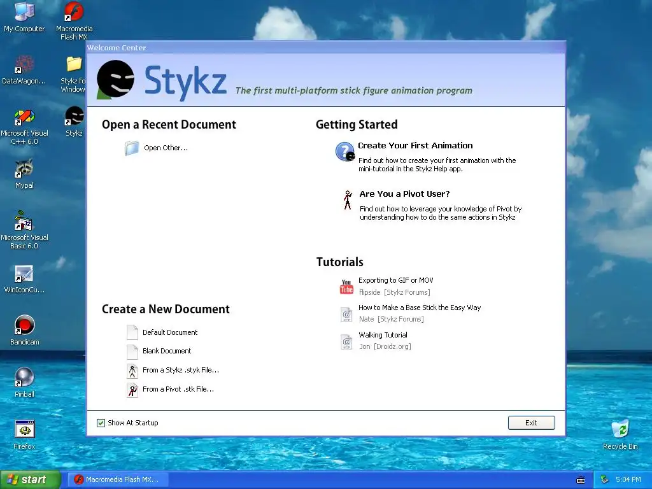Choose From a Pivot .stk File…
The height and width of the screenshot is (489, 652).
pyautogui.click(x=178, y=389)
